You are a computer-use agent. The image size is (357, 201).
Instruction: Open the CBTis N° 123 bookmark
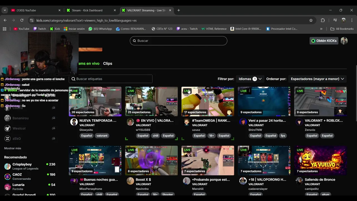click(x=162, y=29)
